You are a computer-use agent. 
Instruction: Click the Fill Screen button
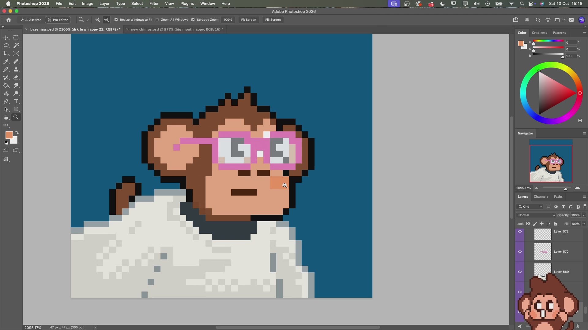(273, 20)
